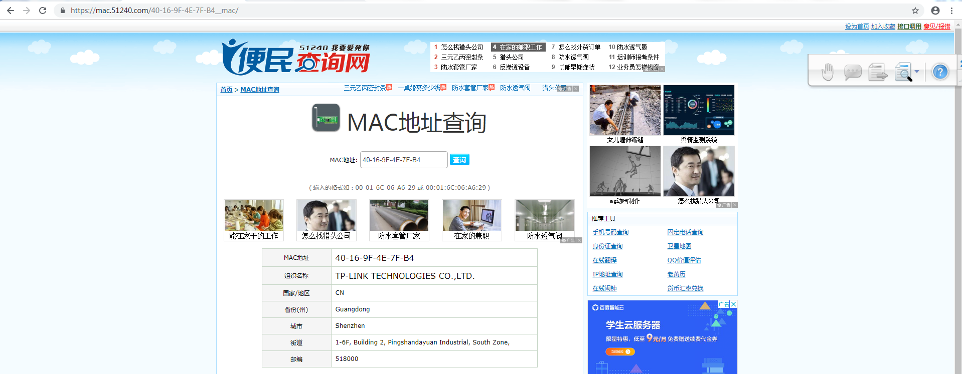Bookmark this page with the star icon
Viewport: 962px width, 374px height.
click(x=915, y=11)
